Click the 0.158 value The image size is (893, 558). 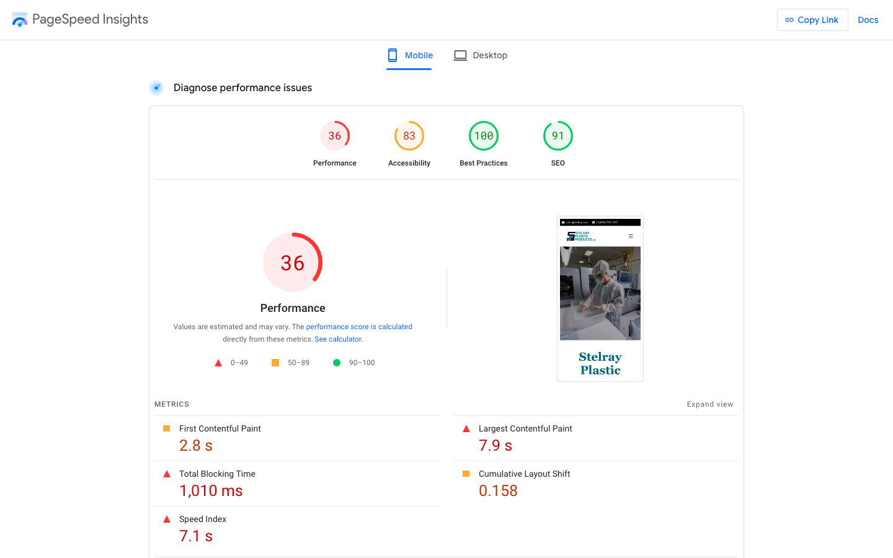click(498, 491)
